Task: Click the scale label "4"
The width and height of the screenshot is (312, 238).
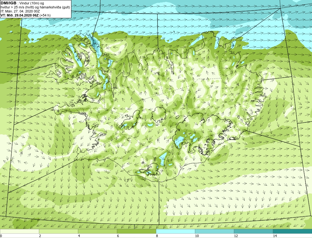Action: click(79, 236)
